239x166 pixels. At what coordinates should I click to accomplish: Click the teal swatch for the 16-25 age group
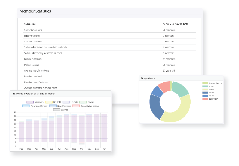click(205, 86)
